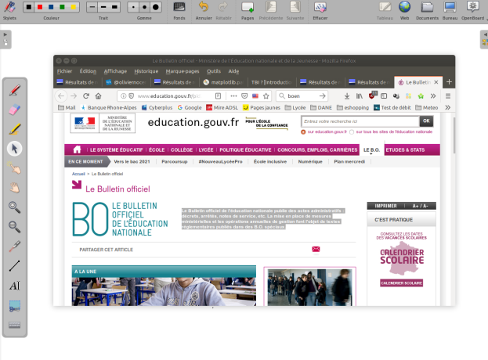Open the Effacer erase options

pyautogui.click(x=320, y=8)
